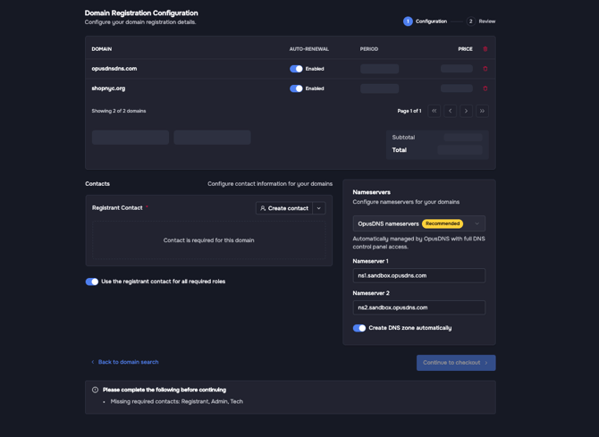
Task: Click the Nameservers heading
Action: pyautogui.click(x=371, y=192)
